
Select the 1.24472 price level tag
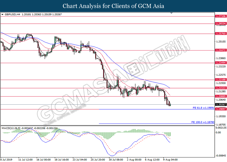pos(221,50)
